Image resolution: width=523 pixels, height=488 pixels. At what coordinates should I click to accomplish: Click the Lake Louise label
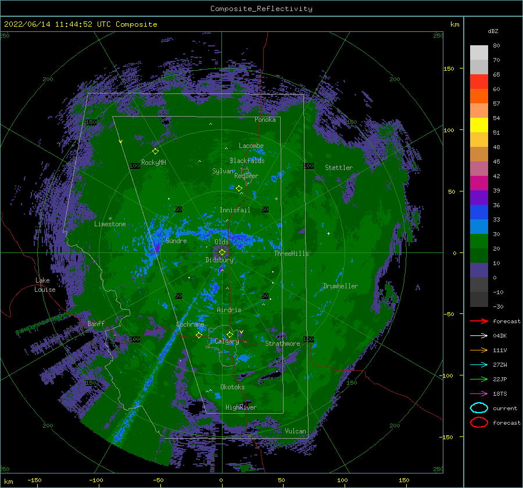pos(45,285)
